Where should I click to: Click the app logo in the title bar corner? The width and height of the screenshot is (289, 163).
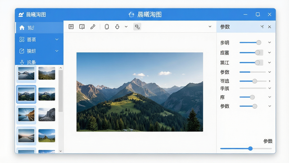[x=21, y=14]
